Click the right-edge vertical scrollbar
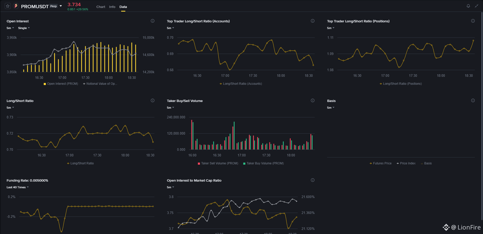The width and height of the screenshot is (483, 234). click(x=482, y=116)
